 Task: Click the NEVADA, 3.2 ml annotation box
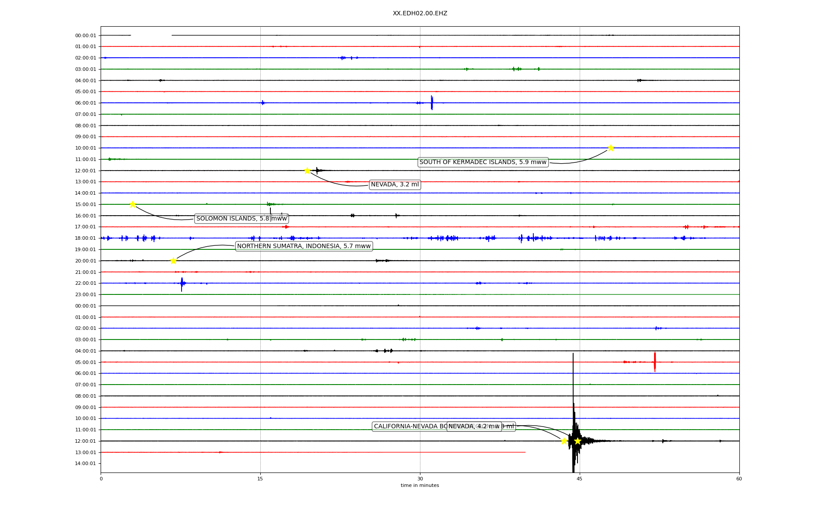click(x=395, y=185)
